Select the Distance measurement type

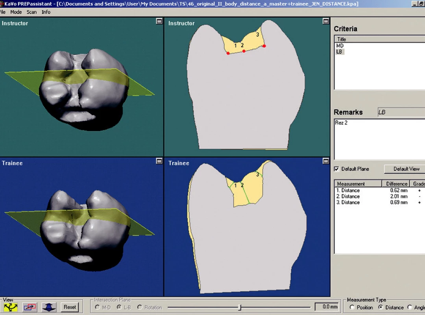click(x=381, y=308)
